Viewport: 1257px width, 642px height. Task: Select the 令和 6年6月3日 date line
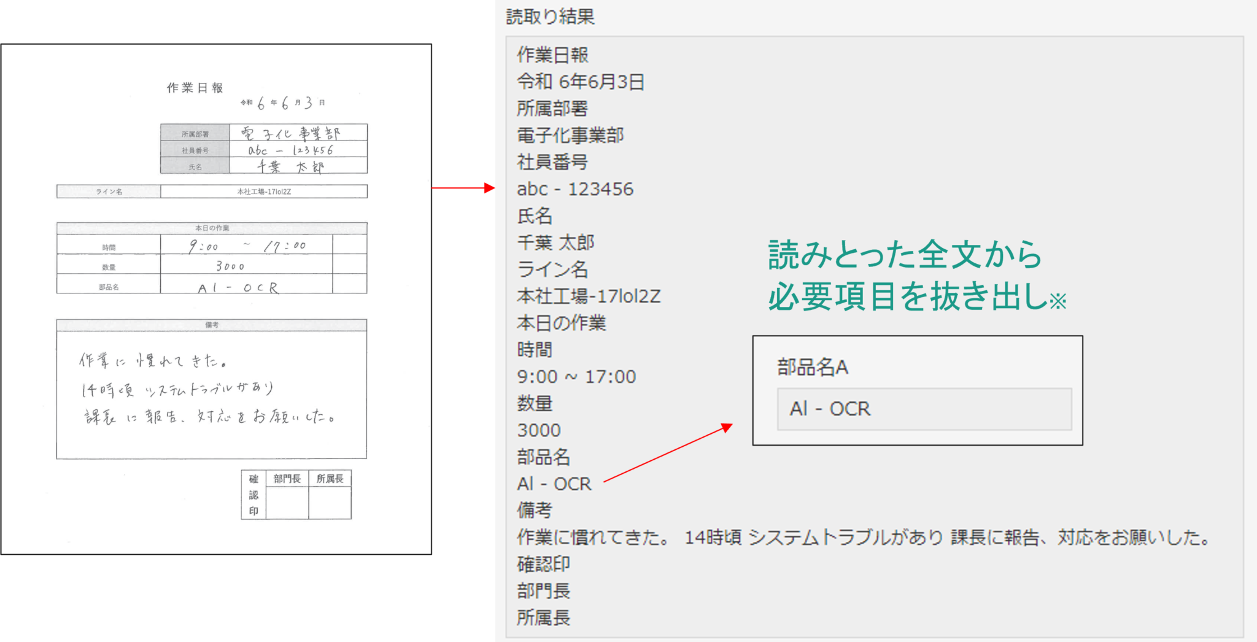580,82
